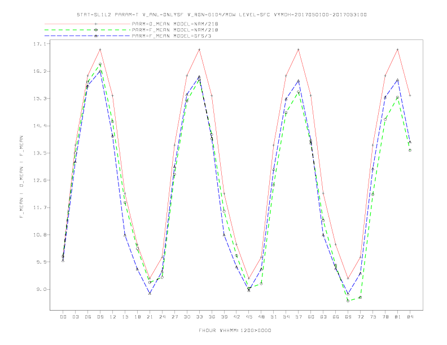The image size is (447, 345).
Task: Click x-axis tick label 27
Action: pyautogui.click(x=174, y=317)
